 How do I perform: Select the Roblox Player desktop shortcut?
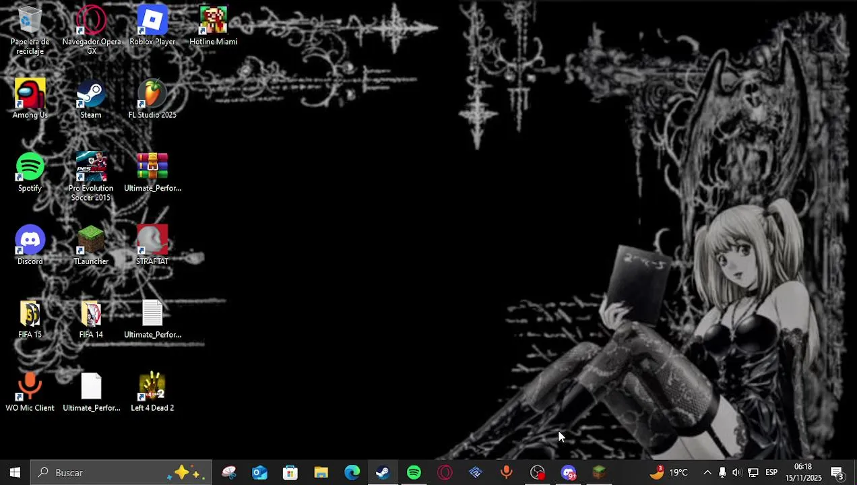152,27
